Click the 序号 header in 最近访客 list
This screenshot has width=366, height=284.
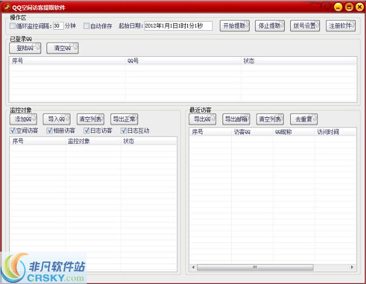tap(210, 132)
